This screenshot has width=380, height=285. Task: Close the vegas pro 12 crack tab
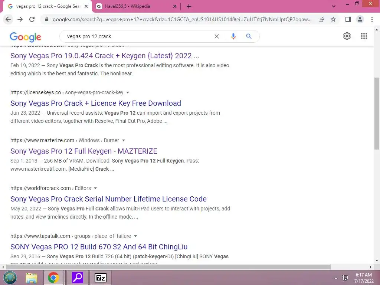(x=86, y=7)
